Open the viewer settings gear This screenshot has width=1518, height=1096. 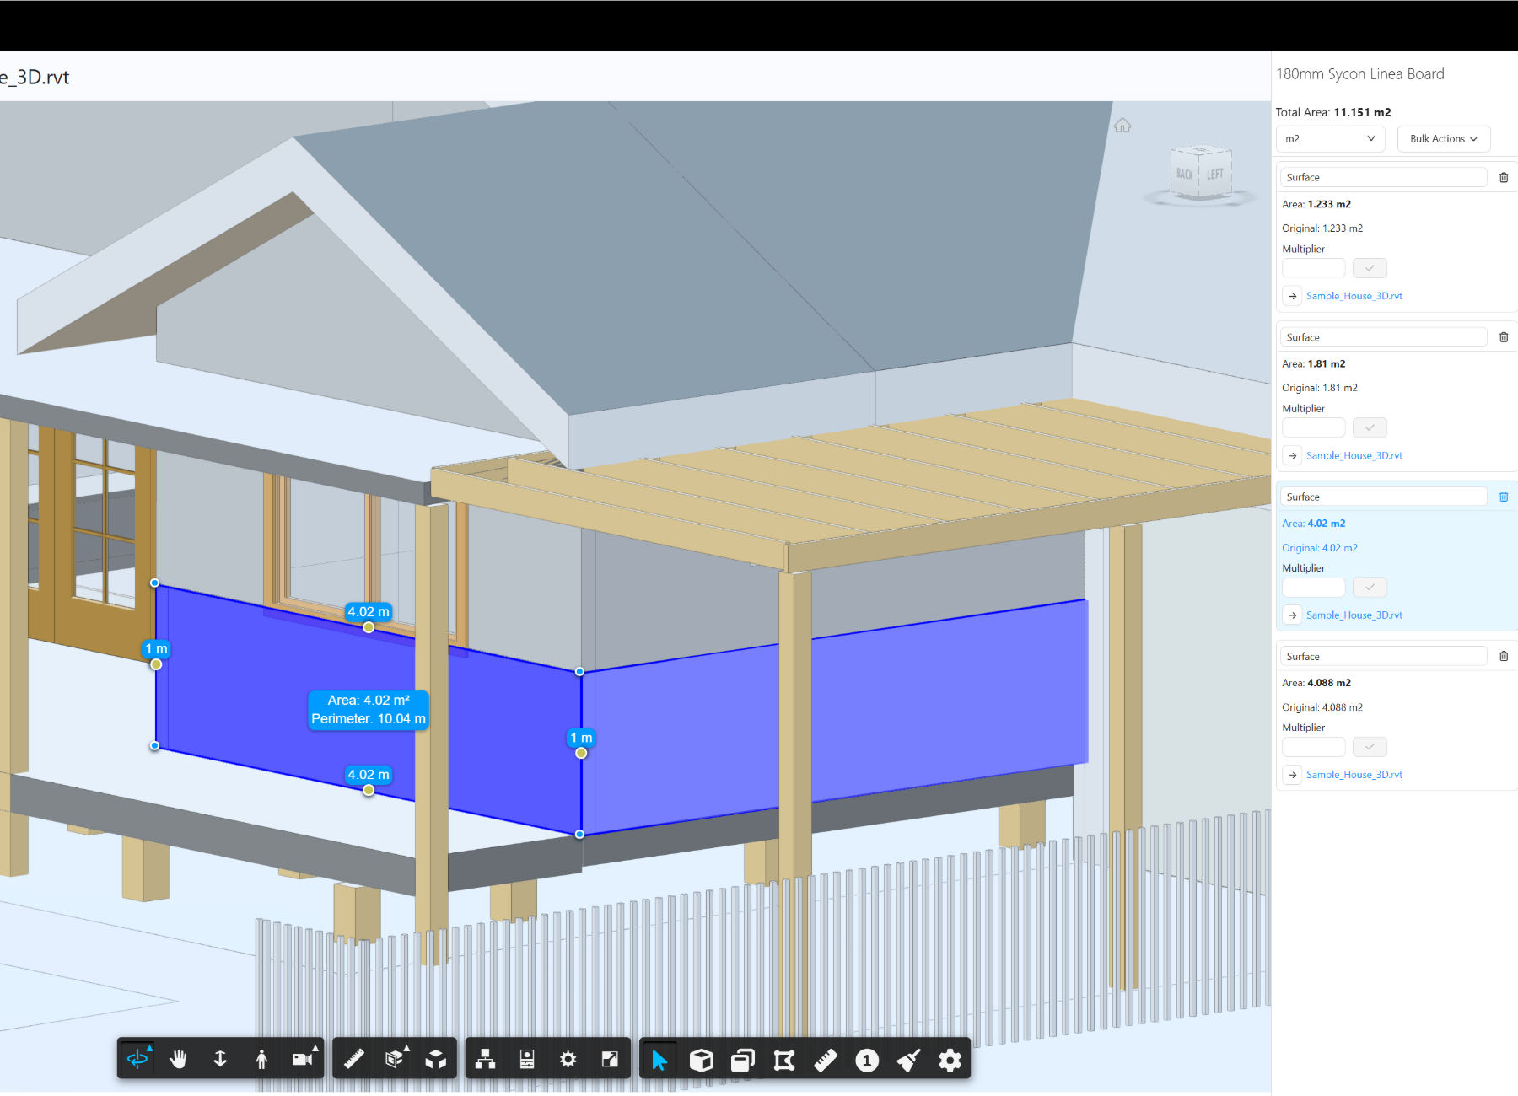[568, 1058]
